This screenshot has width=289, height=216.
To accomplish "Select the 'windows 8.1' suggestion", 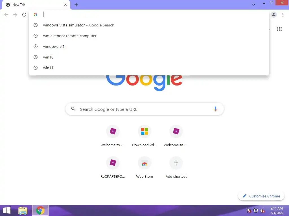I will pyautogui.click(x=149, y=46).
